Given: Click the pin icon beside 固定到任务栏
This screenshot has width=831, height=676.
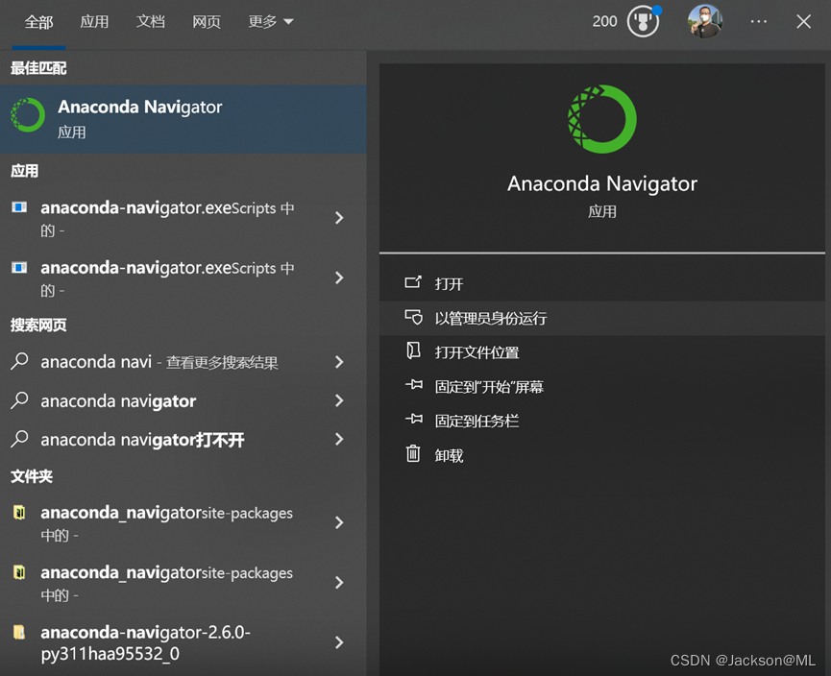Looking at the screenshot, I should [x=414, y=419].
